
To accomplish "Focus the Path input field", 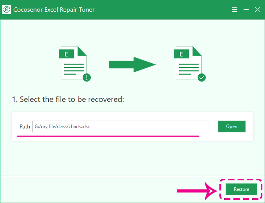I will coord(121,126).
